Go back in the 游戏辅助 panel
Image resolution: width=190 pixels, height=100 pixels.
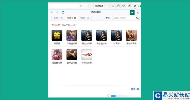click(52, 12)
